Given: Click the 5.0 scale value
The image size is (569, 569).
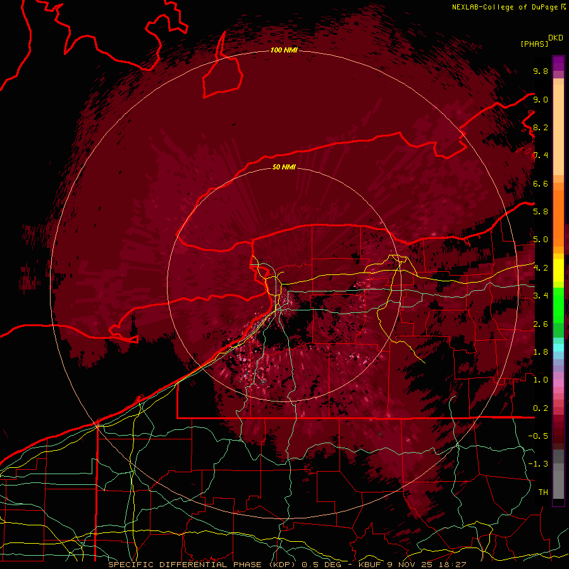Looking at the screenshot, I should (x=541, y=240).
